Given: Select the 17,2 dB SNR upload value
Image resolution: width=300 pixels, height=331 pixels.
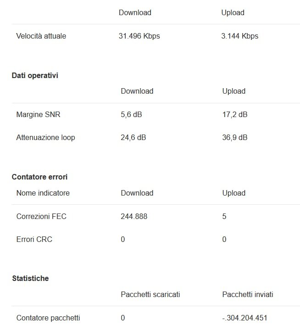Looking at the screenshot, I should click(x=235, y=114).
